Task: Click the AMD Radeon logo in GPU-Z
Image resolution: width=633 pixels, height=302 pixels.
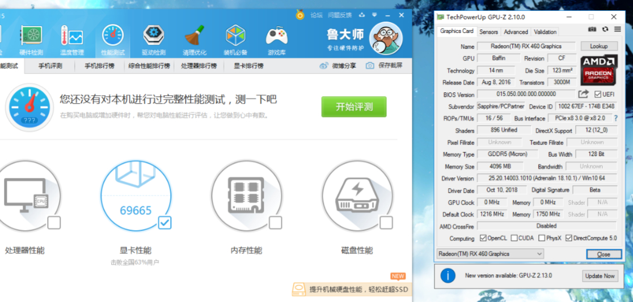Action: pyautogui.click(x=599, y=69)
